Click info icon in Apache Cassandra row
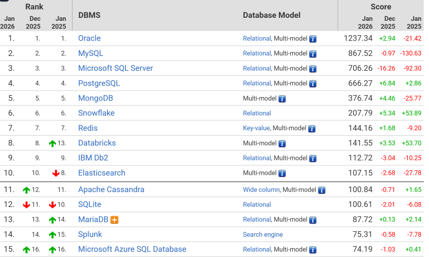The width and height of the screenshot is (429, 257). tap(322, 190)
